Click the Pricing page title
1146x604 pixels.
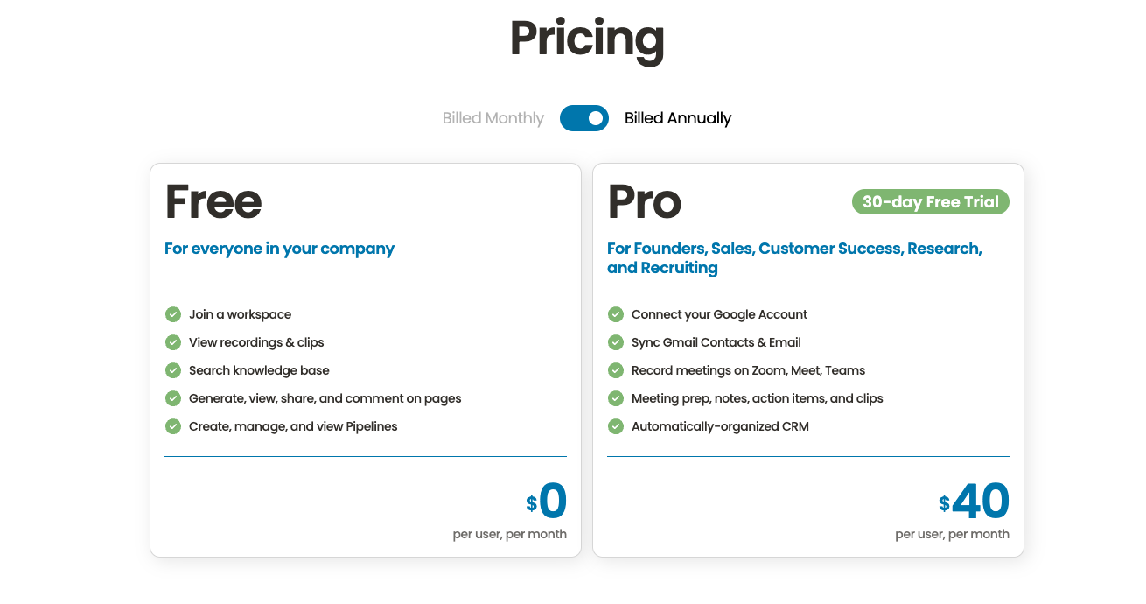click(x=587, y=39)
